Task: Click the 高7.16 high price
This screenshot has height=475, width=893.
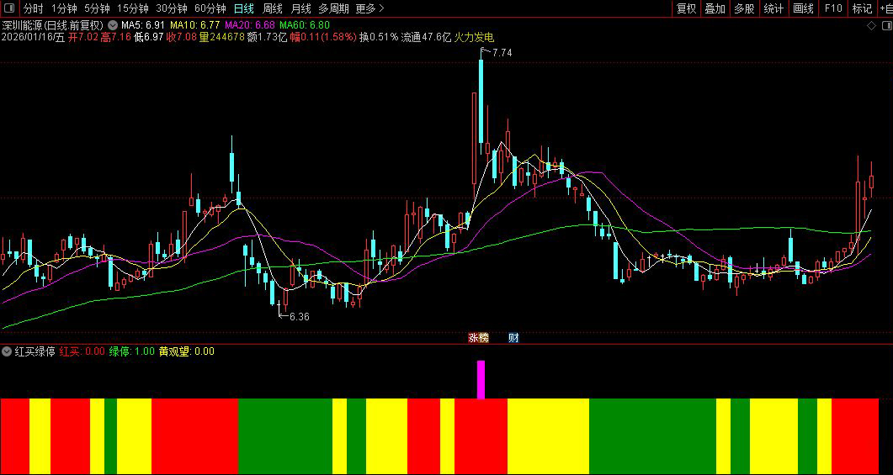Action: pos(116,37)
